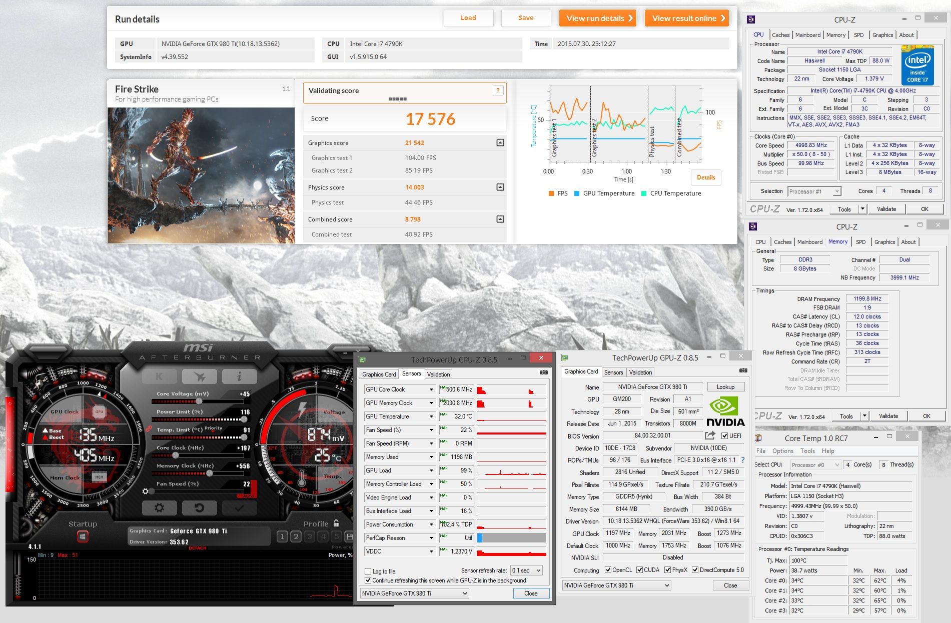Click DETACH under Afterburner driver version
951x623 pixels.
(x=197, y=548)
